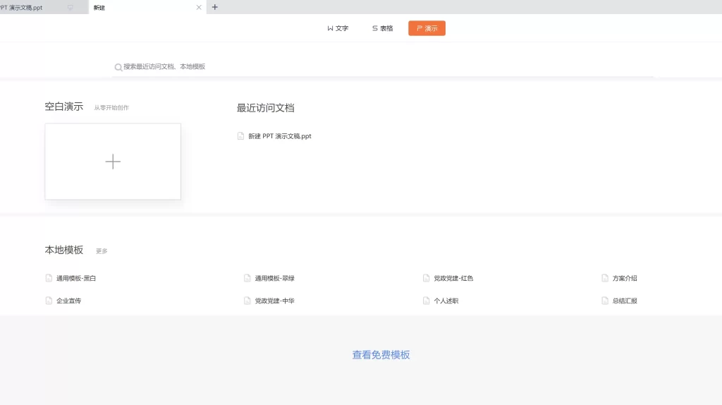
Task: Click document icon next to 总结汇报
Action: [605, 301]
